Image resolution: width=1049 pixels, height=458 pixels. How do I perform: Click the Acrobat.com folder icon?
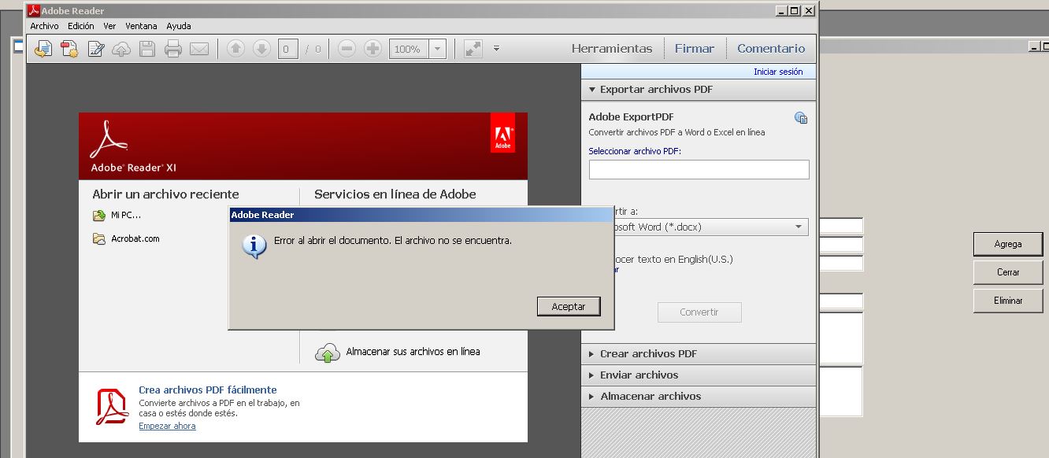click(99, 239)
